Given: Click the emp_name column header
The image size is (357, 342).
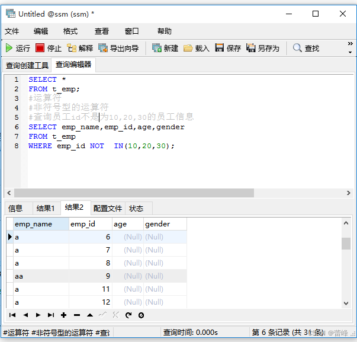Looking at the screenshot, I should click(41, 224).
